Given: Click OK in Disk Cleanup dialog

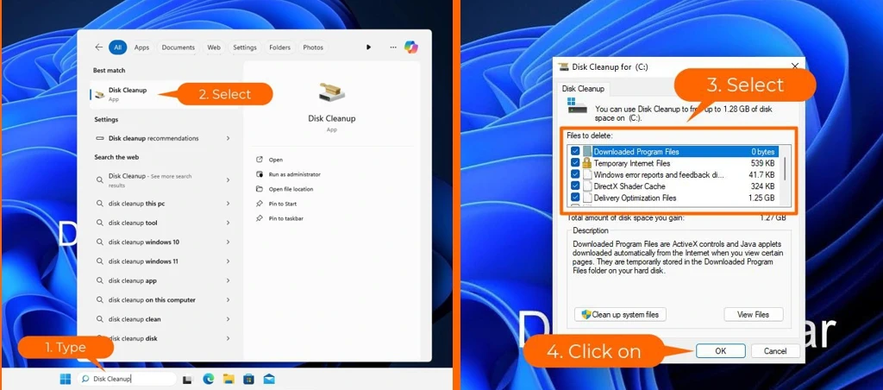Looking at the screenshot, I should click(x=720, y=350).
